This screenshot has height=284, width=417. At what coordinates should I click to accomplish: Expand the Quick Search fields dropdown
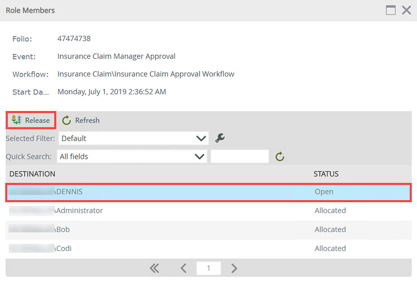coord(199,156)
